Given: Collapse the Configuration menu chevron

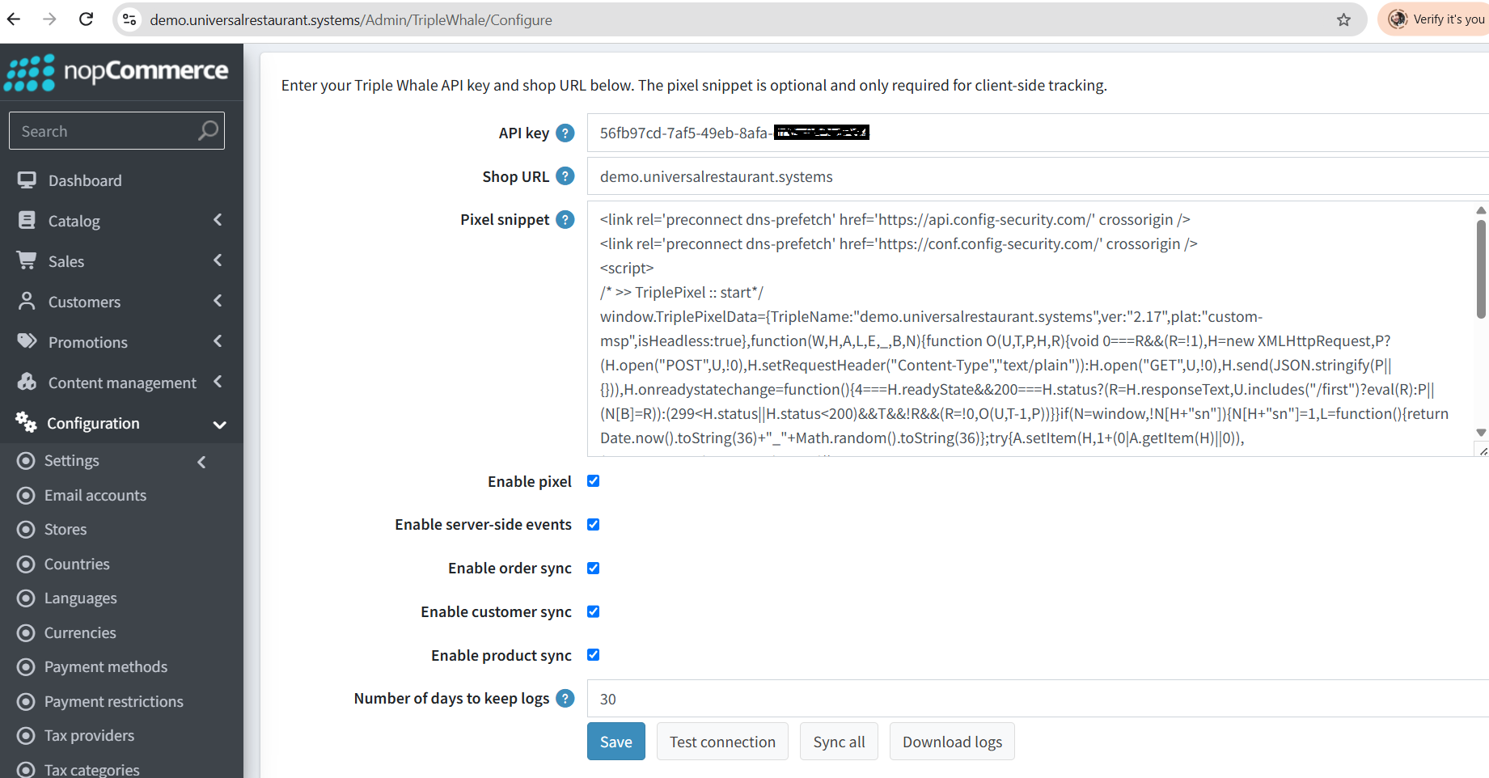Looking at the screenshot, I should pos(219,425).
